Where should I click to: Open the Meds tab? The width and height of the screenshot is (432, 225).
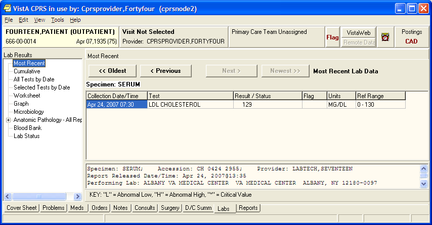tap(77, 208)
